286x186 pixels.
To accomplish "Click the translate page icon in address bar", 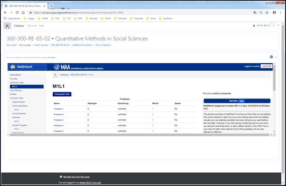I will 255,12.
